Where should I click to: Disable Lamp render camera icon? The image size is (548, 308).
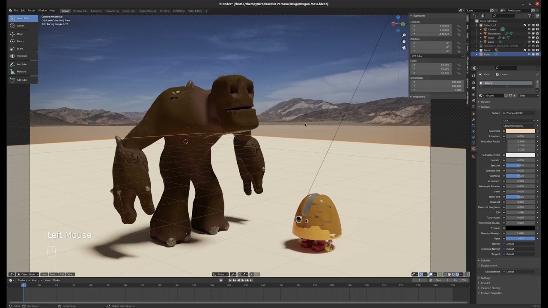point(537,42)
